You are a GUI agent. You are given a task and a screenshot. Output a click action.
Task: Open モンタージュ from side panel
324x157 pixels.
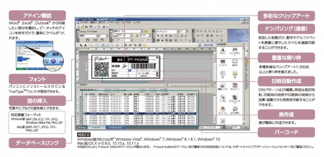[x=223, y=110]
